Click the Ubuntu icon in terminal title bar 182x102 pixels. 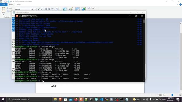point(17,16)
